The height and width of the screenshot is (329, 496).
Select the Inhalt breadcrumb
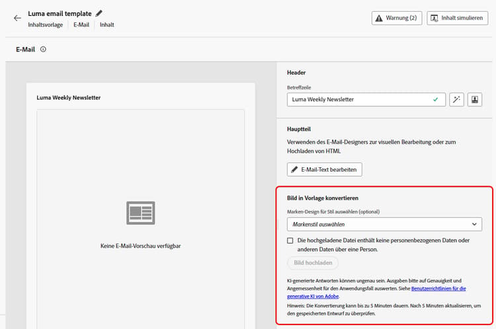[x=107, y=24]
